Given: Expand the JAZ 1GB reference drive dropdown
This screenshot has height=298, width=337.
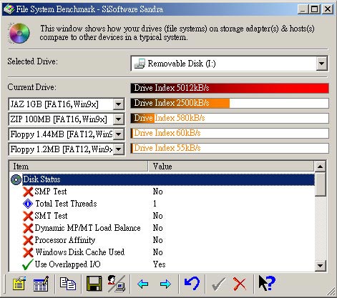Looking at the screenshot, I should (x=119, y=104).
